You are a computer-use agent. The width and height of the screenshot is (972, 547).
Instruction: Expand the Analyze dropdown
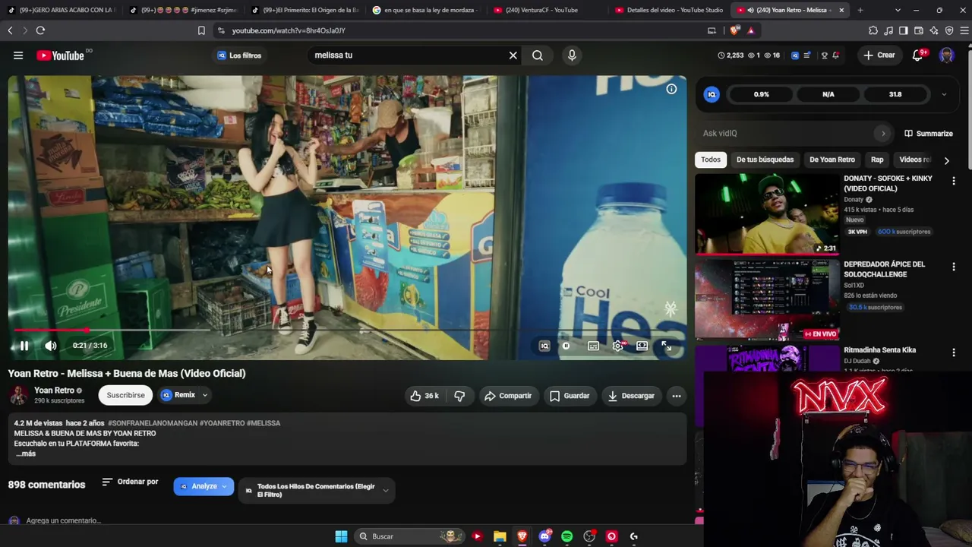204,486
